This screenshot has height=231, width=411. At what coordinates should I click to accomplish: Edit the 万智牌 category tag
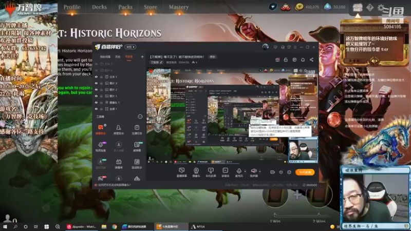156,62
